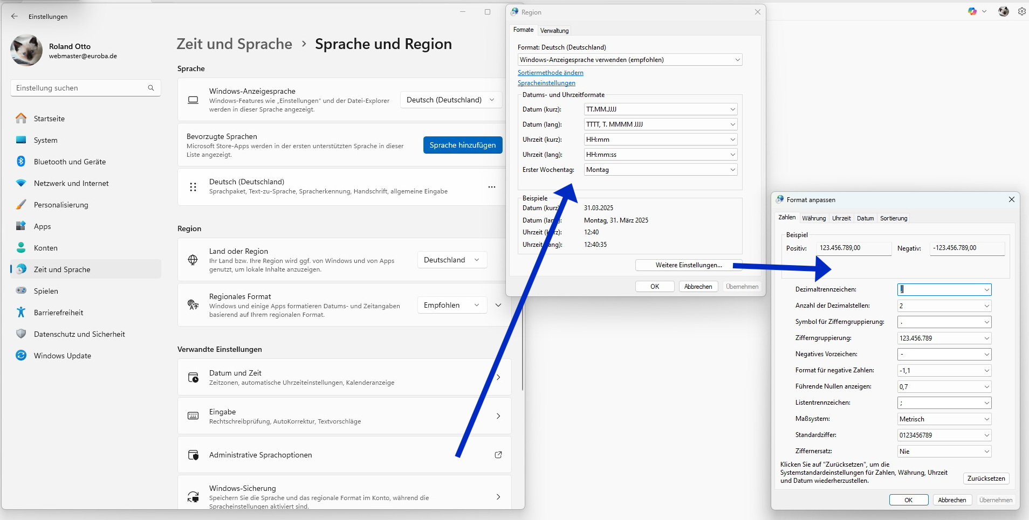Click the Weitere Einstellungen button
Viewport: 1029px width, 520px height.
688,265
